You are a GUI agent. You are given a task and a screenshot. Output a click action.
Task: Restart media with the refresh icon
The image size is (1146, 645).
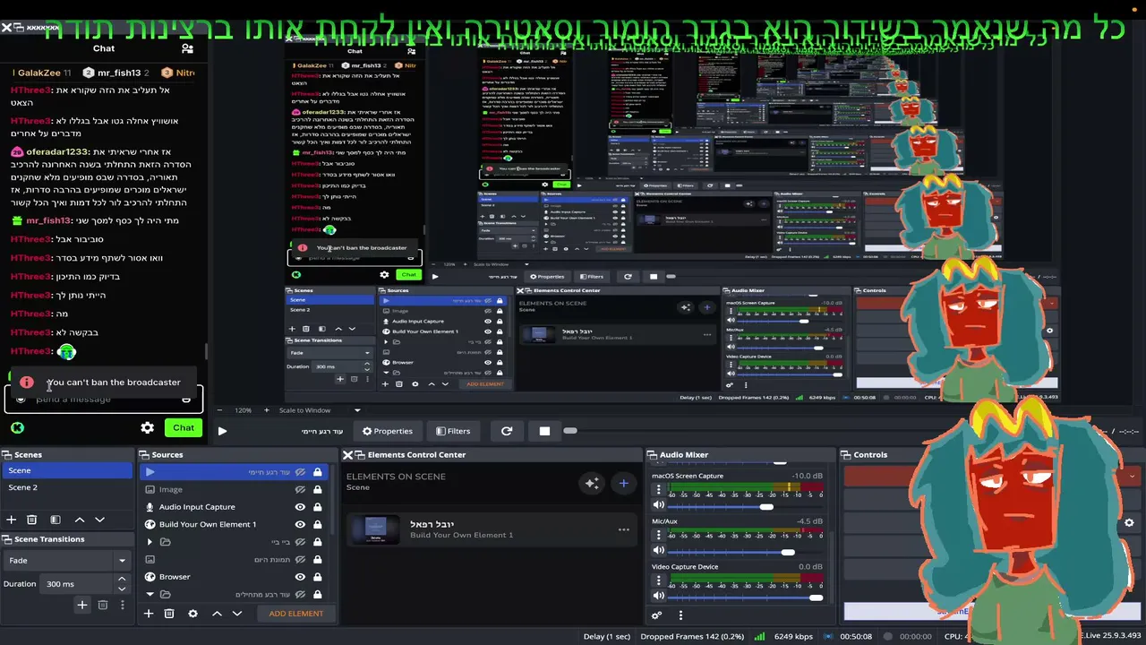coord(507,431)
